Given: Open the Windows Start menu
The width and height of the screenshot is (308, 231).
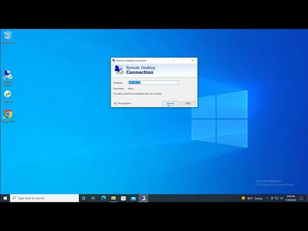Looking at the screenshot, I should click(5, 198).
